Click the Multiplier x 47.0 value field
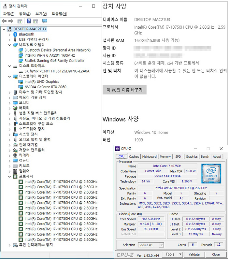228x260 pixels. tap(151, 224)
